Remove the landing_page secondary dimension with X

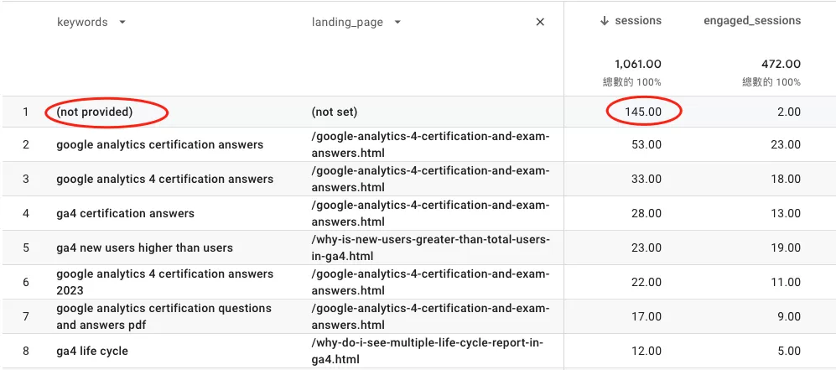[x=540, y=22]
